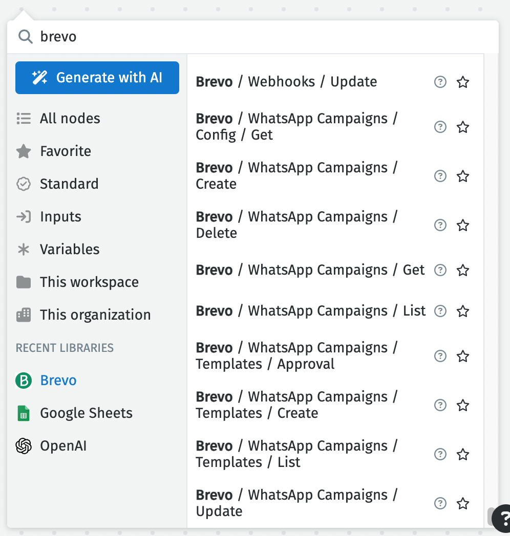The image size is (510, 536).
Task: Star the Brevo Webhooks Update node
Action: click(462, 82)
